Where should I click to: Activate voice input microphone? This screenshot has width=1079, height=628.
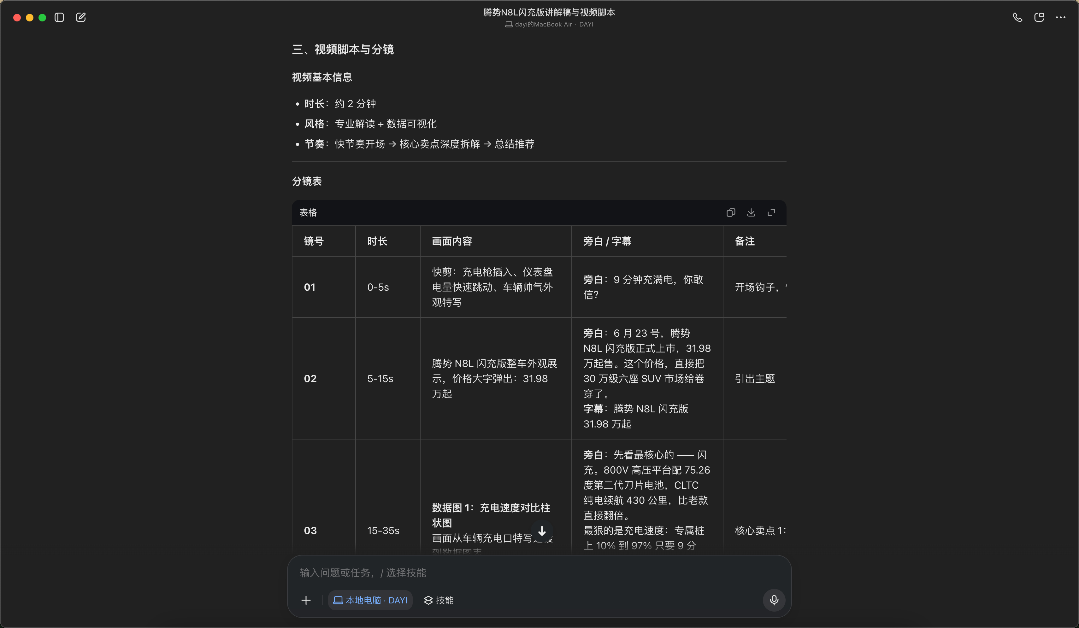(774, 600)
